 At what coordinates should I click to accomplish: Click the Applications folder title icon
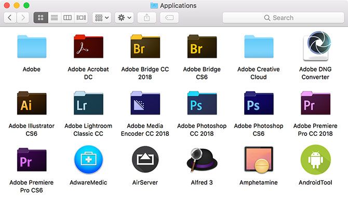(154, 6)
